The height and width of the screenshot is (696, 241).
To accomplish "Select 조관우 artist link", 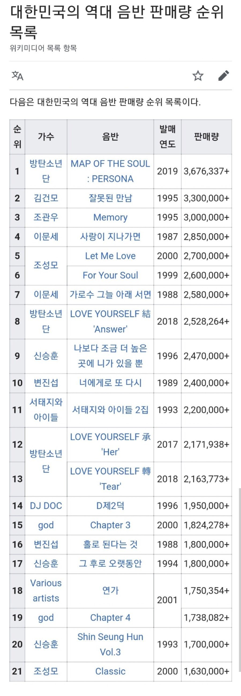I will [x=46, y=217].
